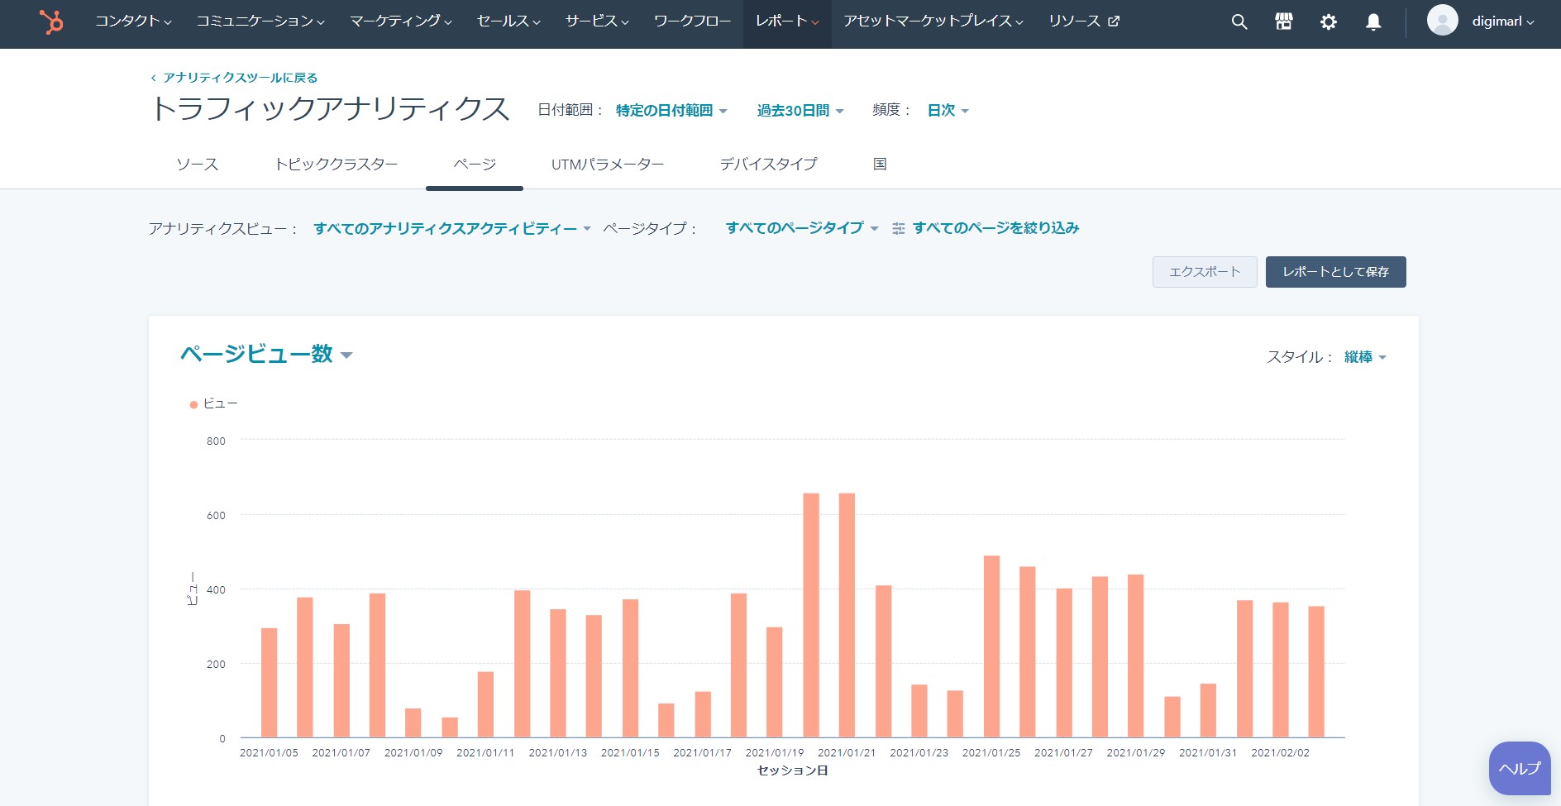The image size is (1561, 806).
Task: Click the レポートとして保存 button
Action: coord(1335,272)
